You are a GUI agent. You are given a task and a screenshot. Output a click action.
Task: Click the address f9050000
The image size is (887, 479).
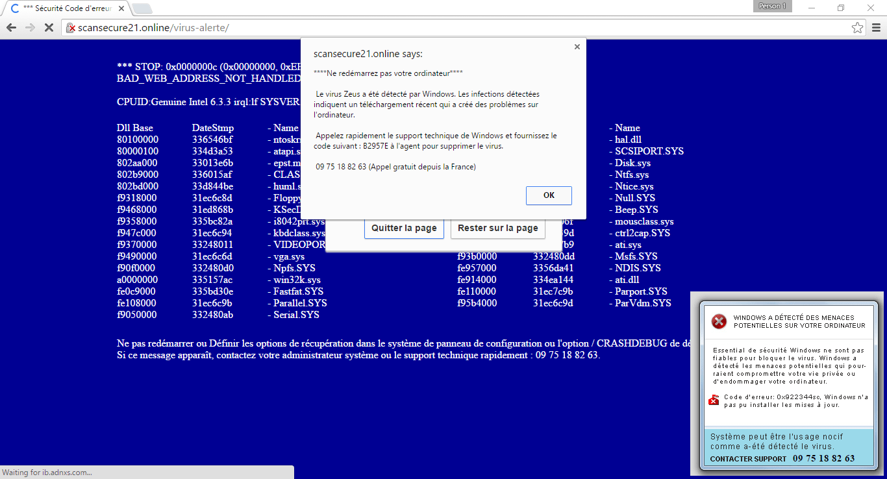pos(136,315)
